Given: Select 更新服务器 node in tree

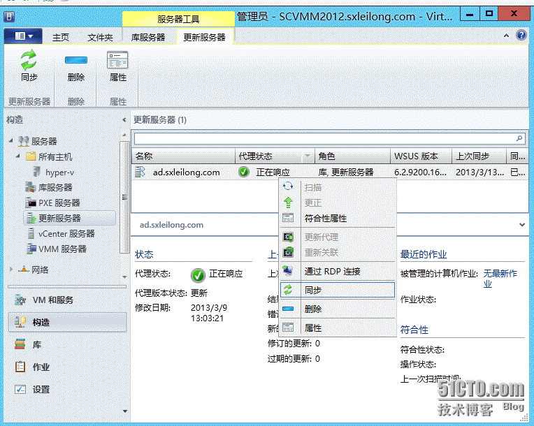Looking at the screenshot, I should pyautogui.click(x=69, y=218).
